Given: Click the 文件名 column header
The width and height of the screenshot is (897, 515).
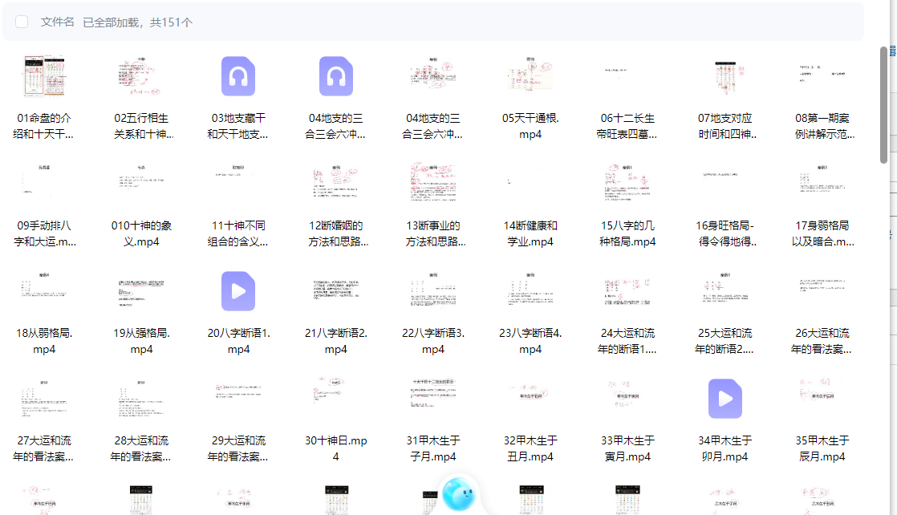Looking at the screenshot, I should click(57, 22).
